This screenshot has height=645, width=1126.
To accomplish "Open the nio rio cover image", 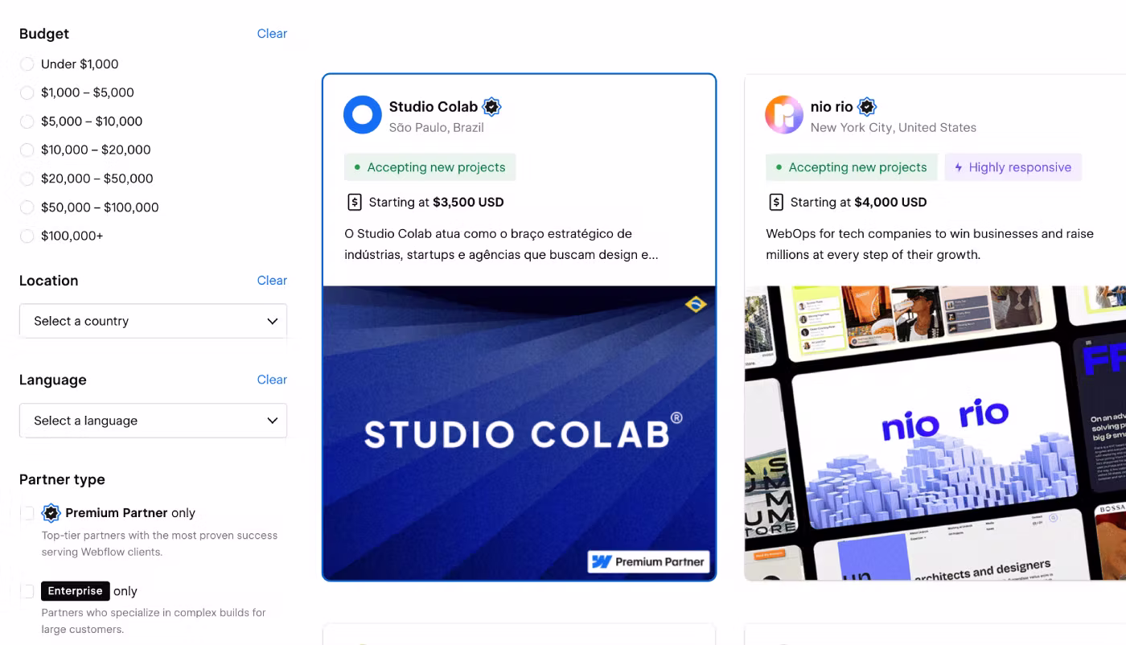I will (935, 433).
